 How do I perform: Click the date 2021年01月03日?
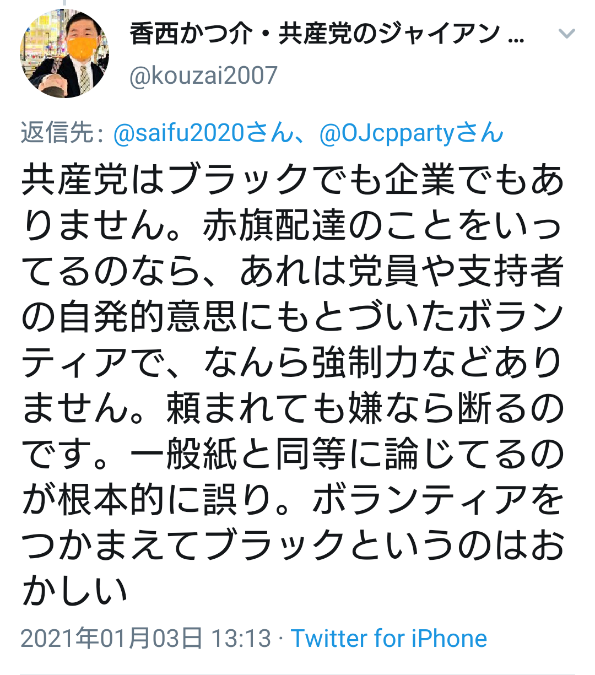[112, 639]
